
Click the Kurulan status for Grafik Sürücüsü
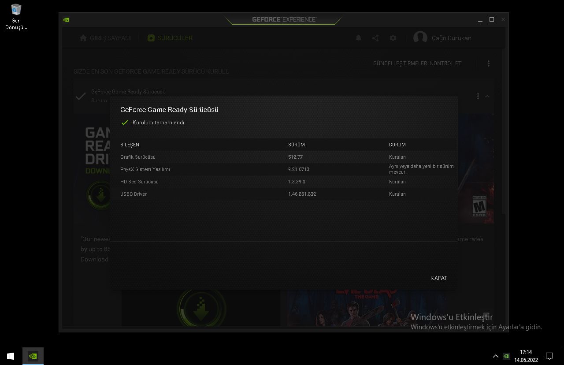click(x=397, y=157)
